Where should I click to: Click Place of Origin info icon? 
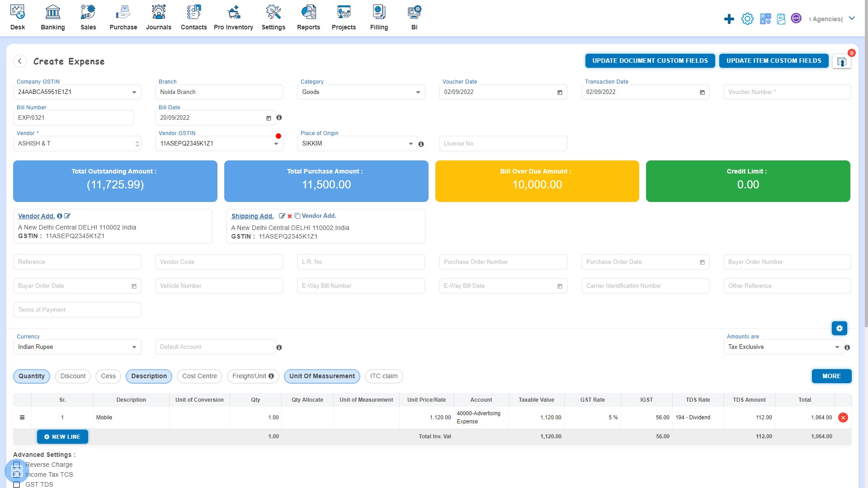pos(421,144)
